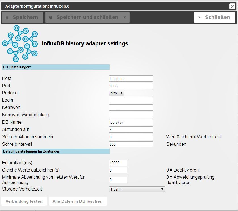
Task: Click the Verbindung testen button
Action: (24, 201)
